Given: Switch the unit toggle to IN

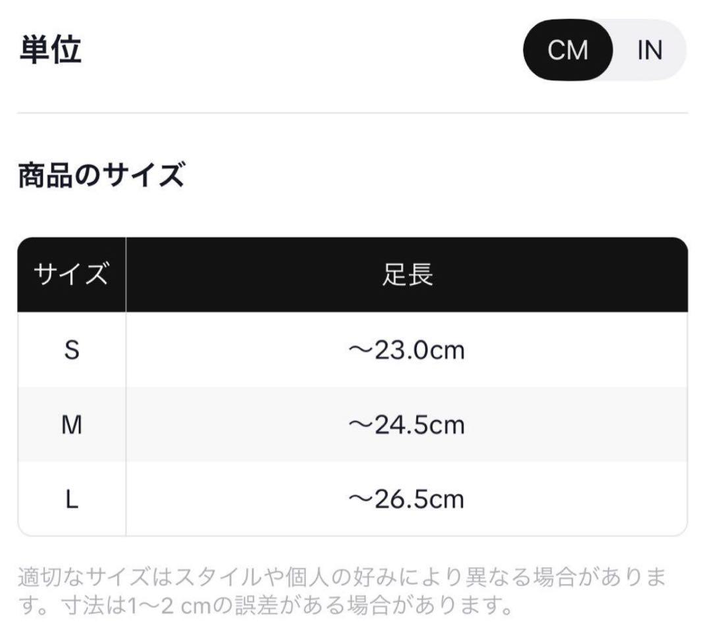Looking at the screenshot, I should point(649,51).
